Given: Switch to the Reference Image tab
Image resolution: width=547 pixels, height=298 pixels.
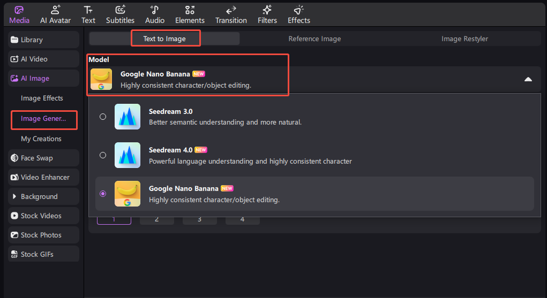Looking at the screenshot, I should tap(314, 39).
